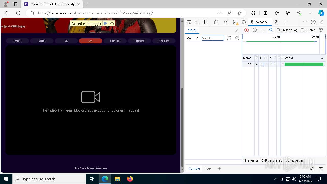Toggle device emulation mode
The height and width of the screenshot is (184, 327).
[x=197, y=22]
